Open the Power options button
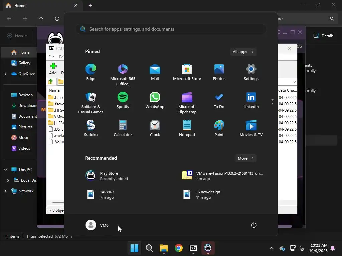 pyautogui.click(x=254, y=225)
